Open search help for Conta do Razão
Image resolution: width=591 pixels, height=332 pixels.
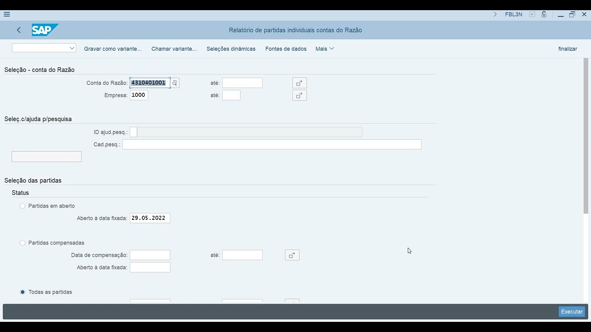tap(175, 83)
